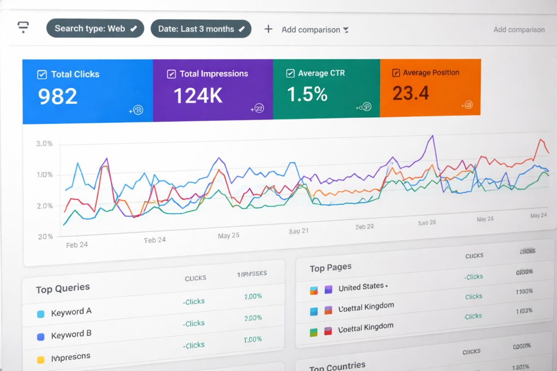Click the light blue Keyword A color swatch
The image size is (557, 371).
click(40, 314)
